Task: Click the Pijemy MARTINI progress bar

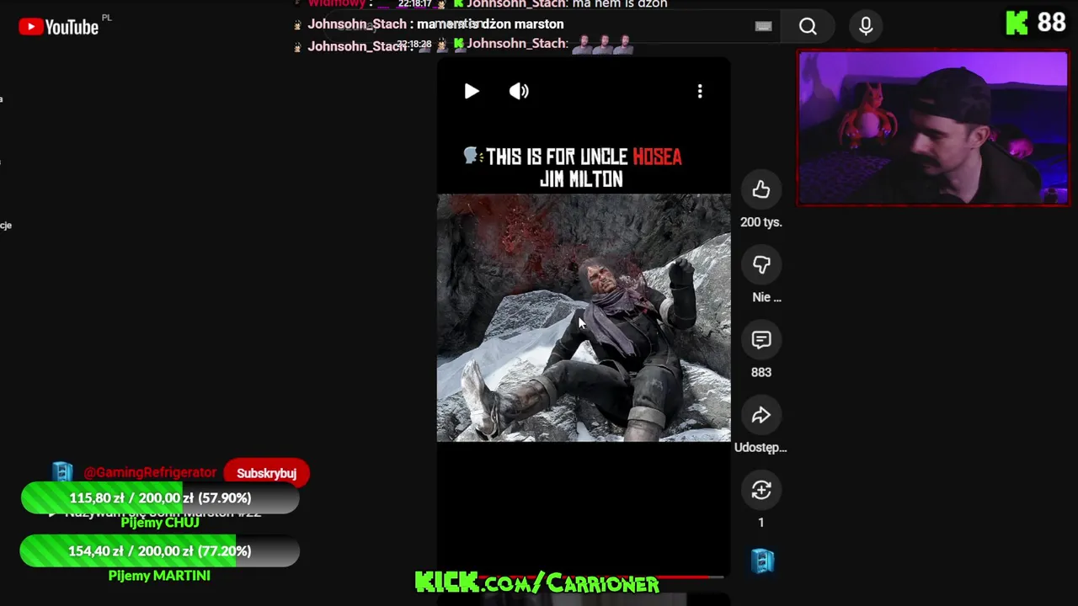Action: point(160,550)
